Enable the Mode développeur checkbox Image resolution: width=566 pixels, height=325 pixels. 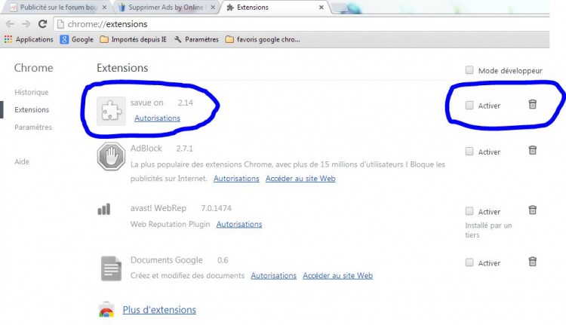coord(469,70)
